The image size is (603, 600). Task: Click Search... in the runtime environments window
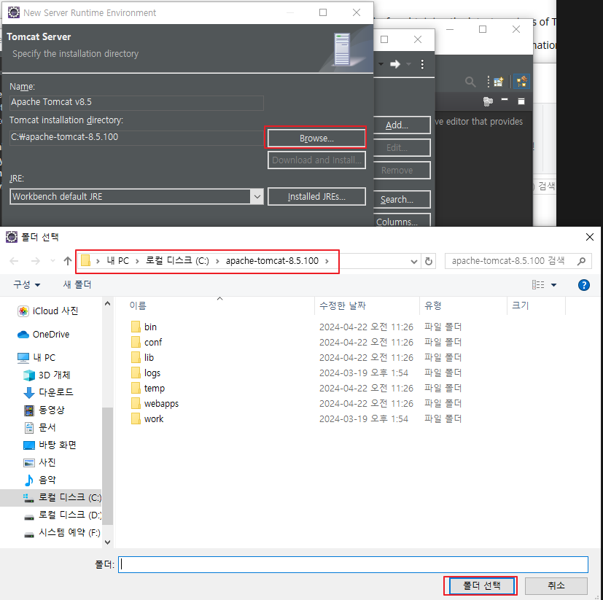click(x=402, y=200)
